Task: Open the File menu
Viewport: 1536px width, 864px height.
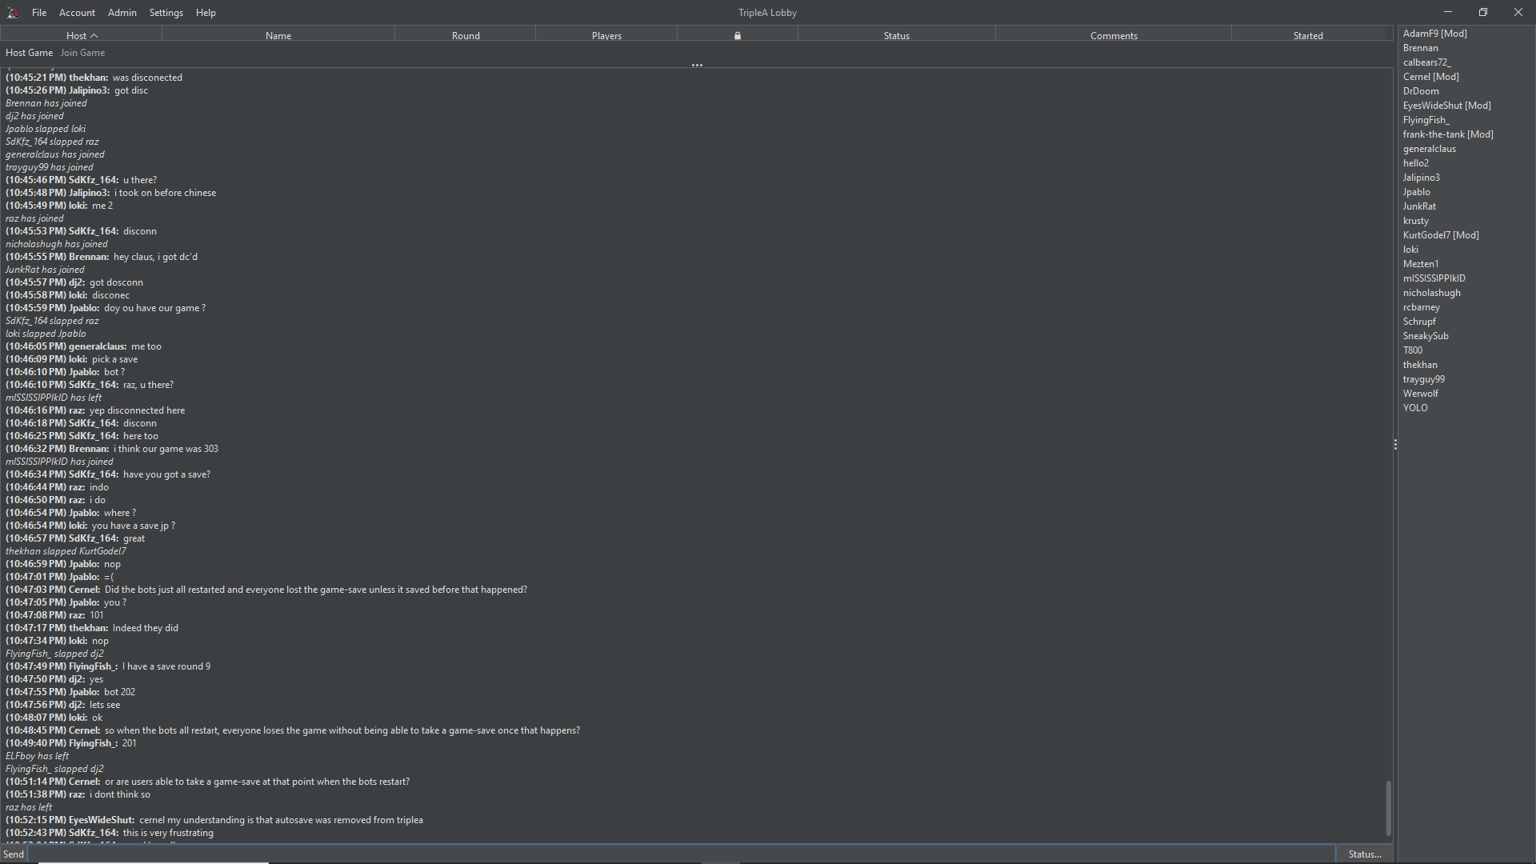Action: tap(39, 13)
